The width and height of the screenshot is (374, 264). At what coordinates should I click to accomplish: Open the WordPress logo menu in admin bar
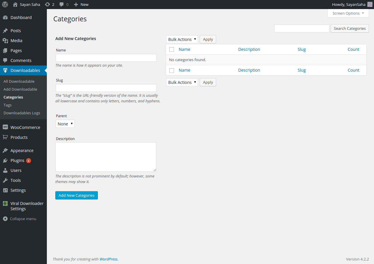point(5,4)
